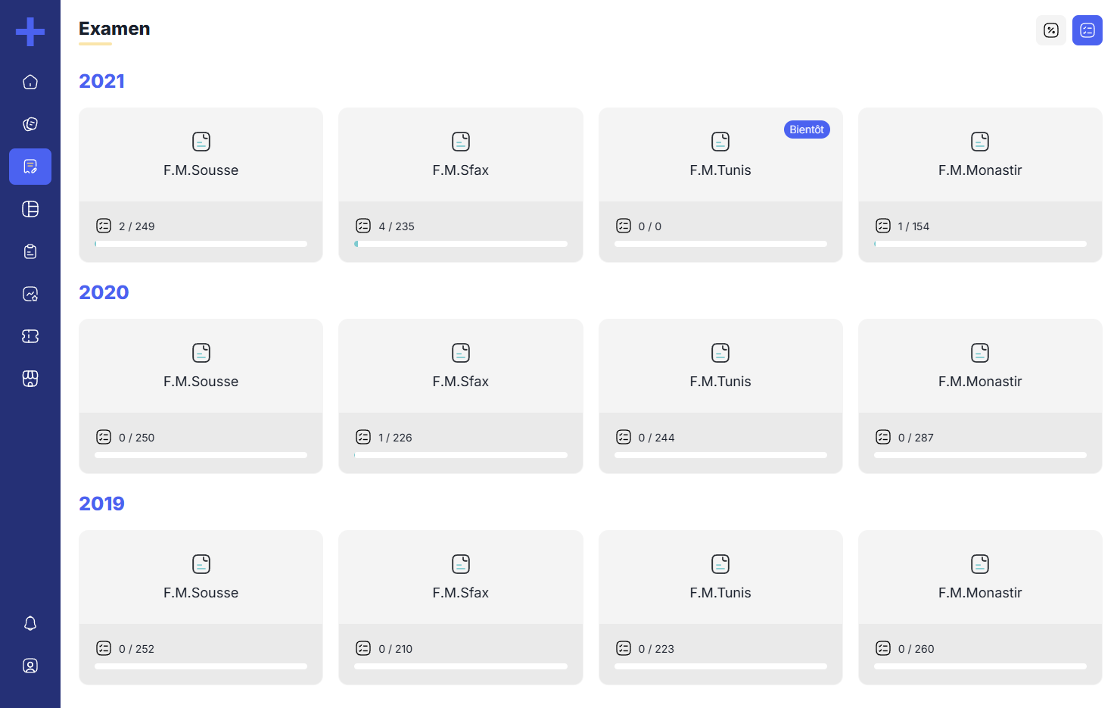Click the home icon in sidebar

(30, 82)
